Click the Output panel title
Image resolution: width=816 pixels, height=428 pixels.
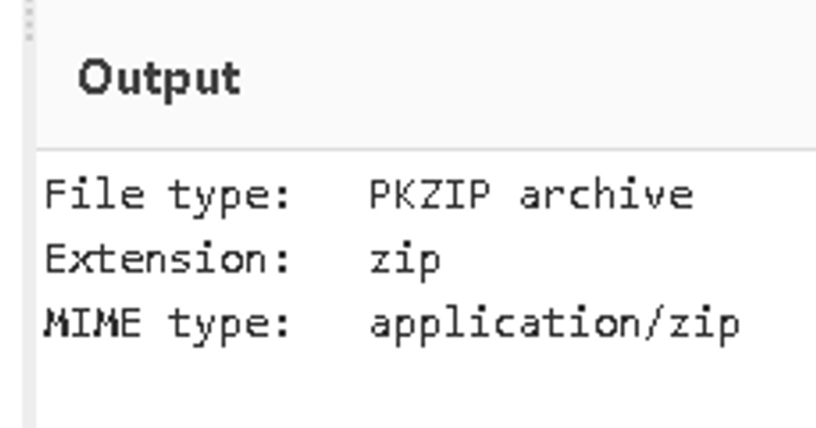[x=159, y=78]
